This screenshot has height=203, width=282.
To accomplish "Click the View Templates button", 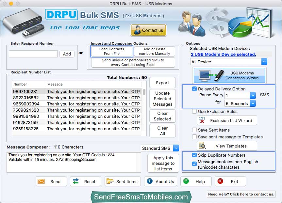I will click(227, 146).
